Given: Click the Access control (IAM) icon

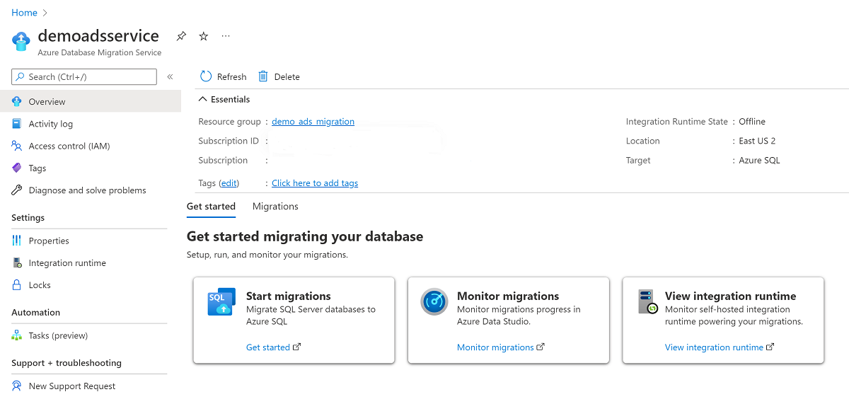Looking at the screenshot, I should (x=17, y=146).
